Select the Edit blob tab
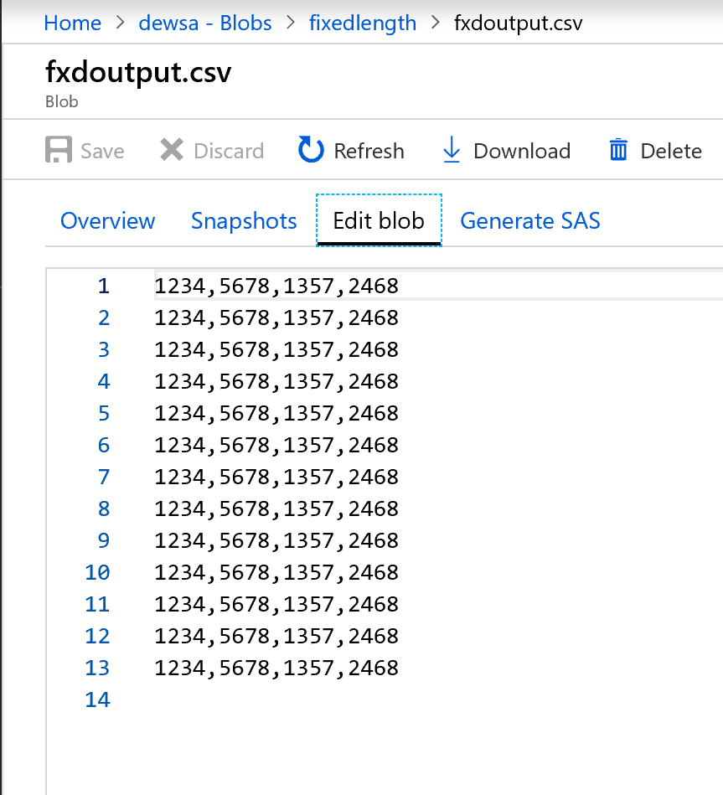Viewport: 723px width, 795px height. [x=379, y=220]
